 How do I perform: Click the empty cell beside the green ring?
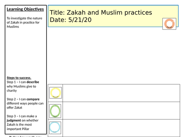(x=121, y=111)
